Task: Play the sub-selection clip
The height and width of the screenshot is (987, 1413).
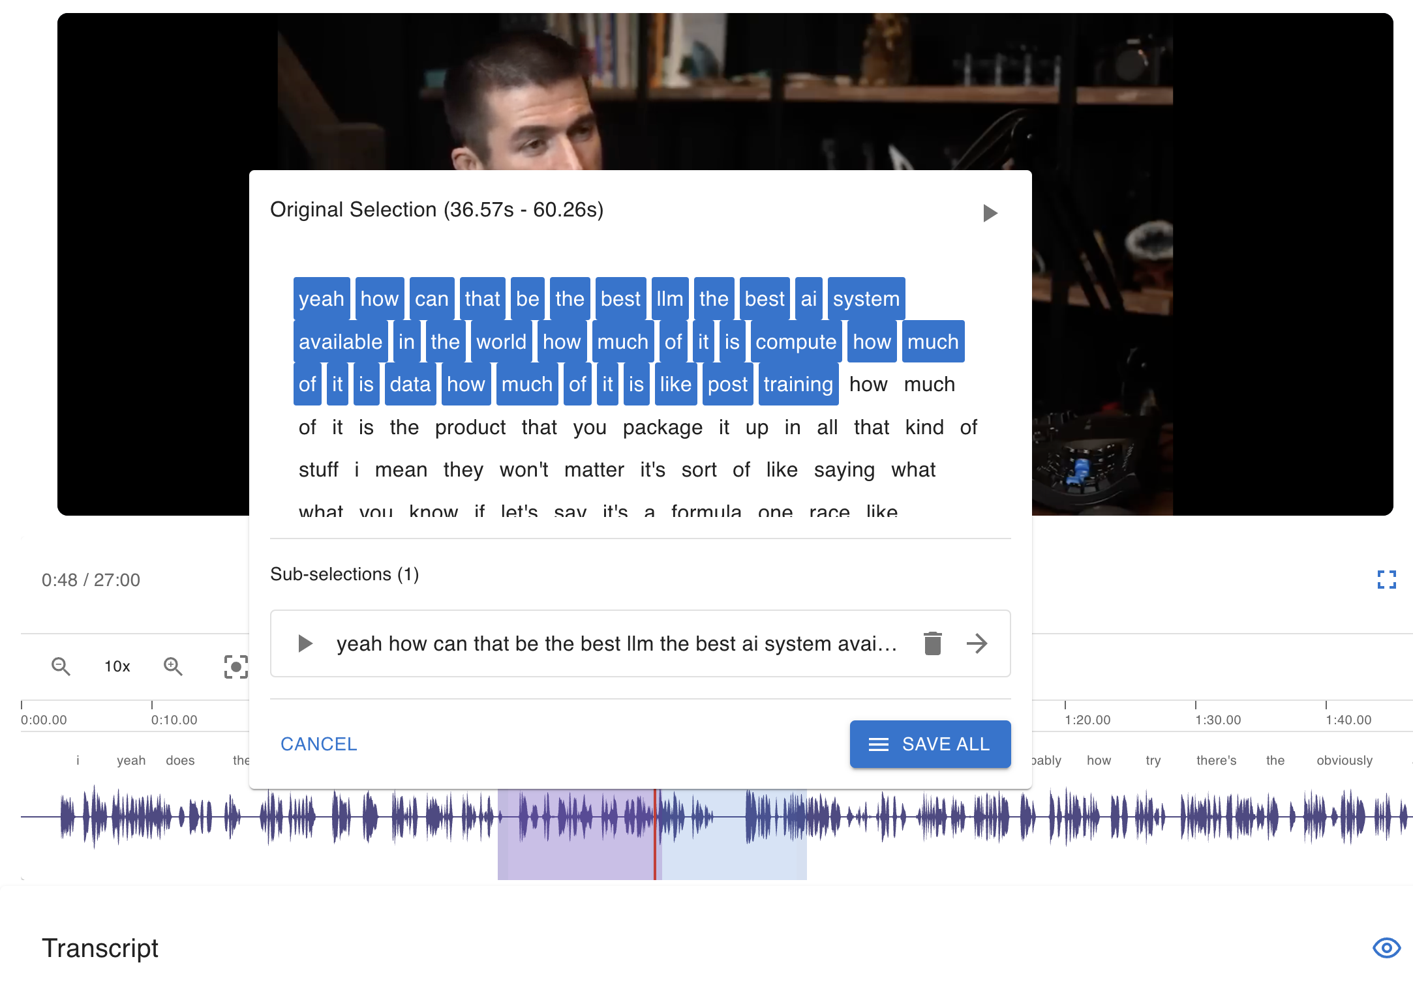Action: (305, 643)
